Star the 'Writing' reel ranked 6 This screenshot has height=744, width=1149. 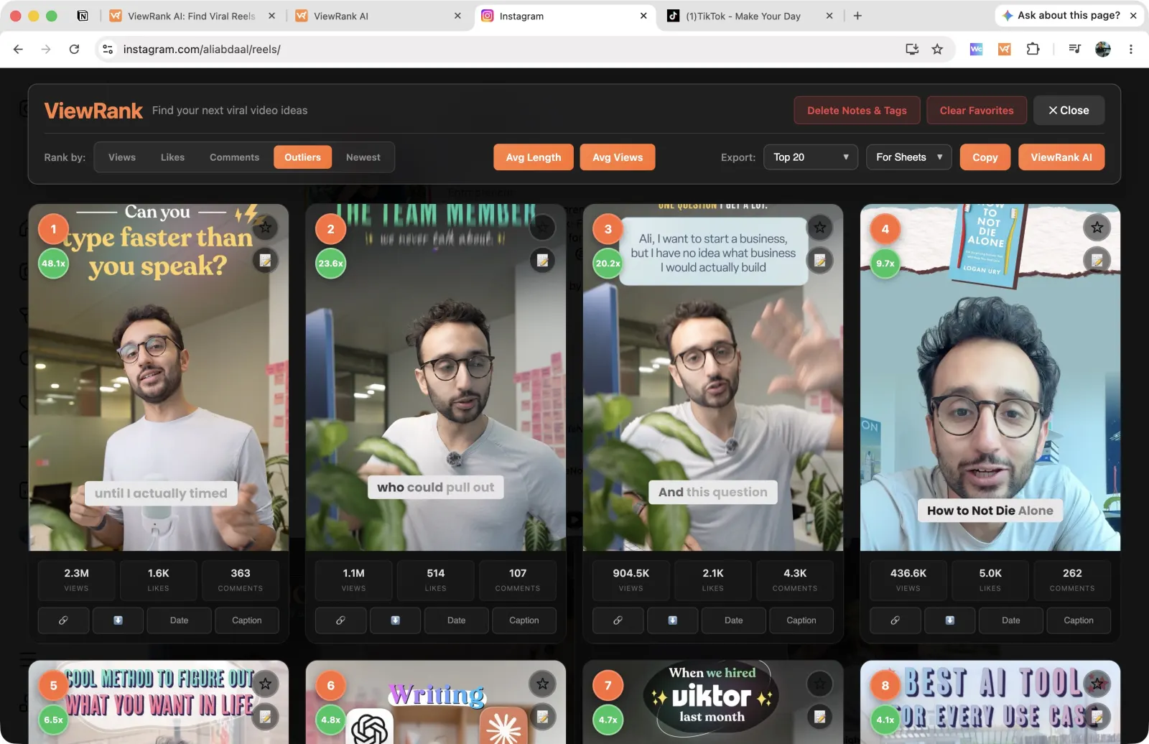click(543, 684)
